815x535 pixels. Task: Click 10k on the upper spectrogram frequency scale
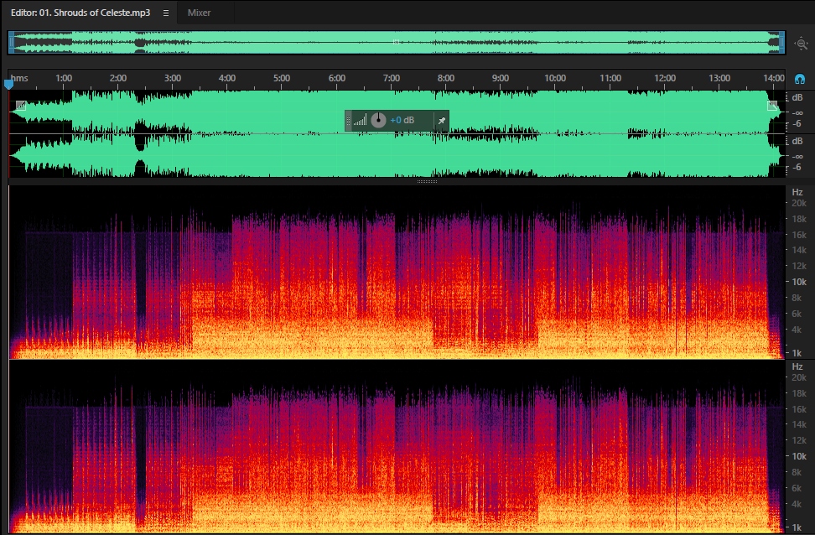[x=799, y=282]
